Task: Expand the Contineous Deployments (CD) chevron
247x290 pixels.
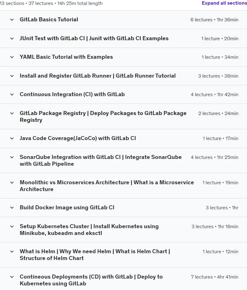Action: tap(12, 277)
